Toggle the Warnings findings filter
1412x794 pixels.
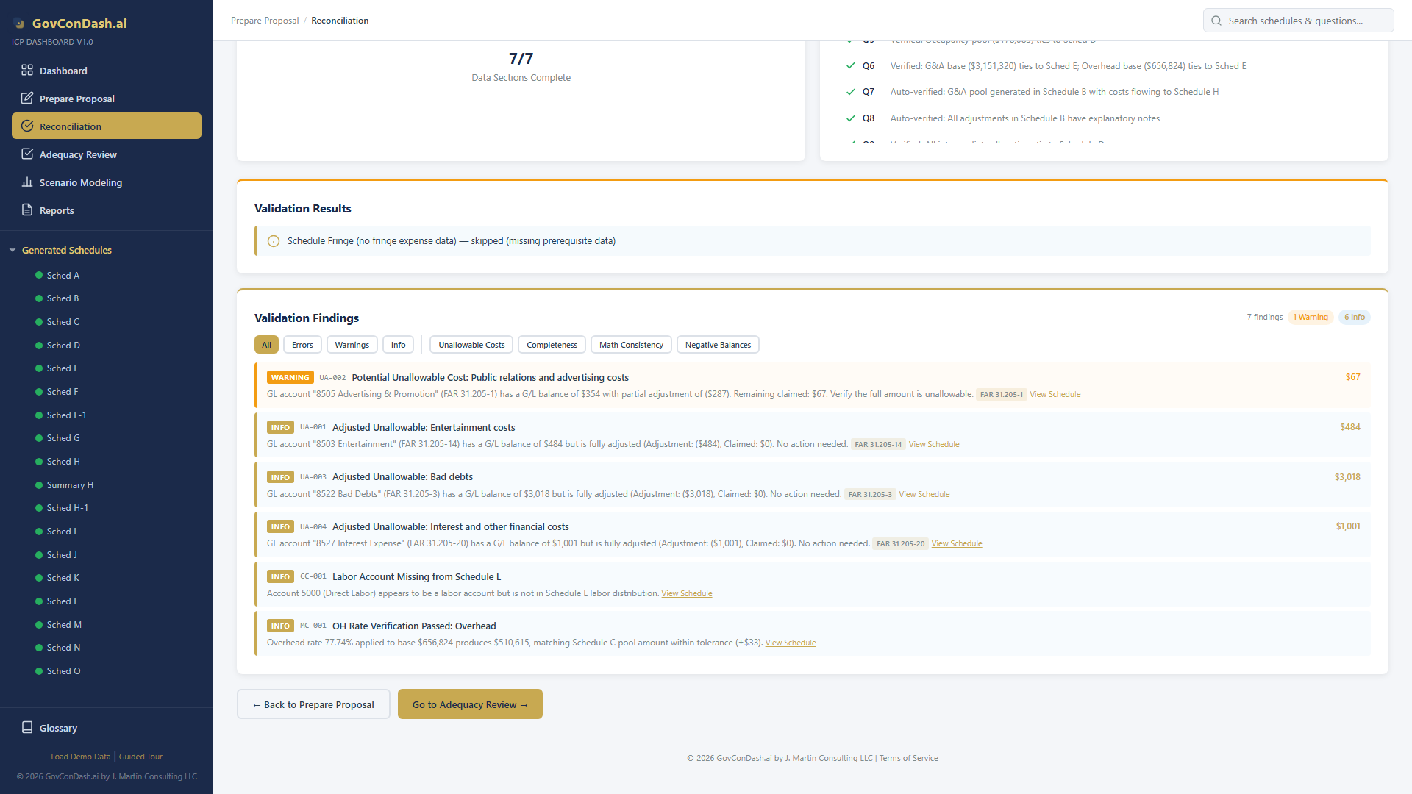pyautogui.click(x=352, y=344)
